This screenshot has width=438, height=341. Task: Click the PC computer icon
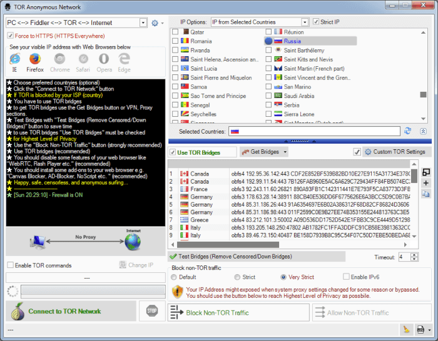(x=38, y=242)
